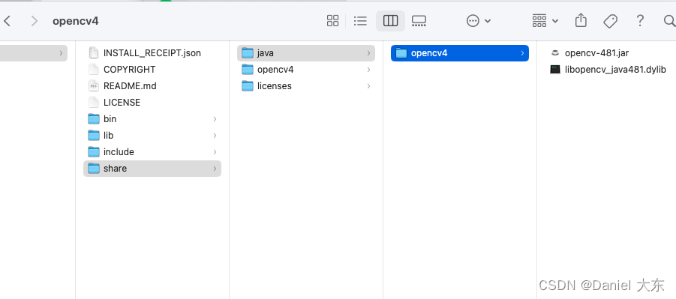Click the INSTALL_RECEIPT.json document icon
Viewport: 676px width, 299px height.
(94, 53)
